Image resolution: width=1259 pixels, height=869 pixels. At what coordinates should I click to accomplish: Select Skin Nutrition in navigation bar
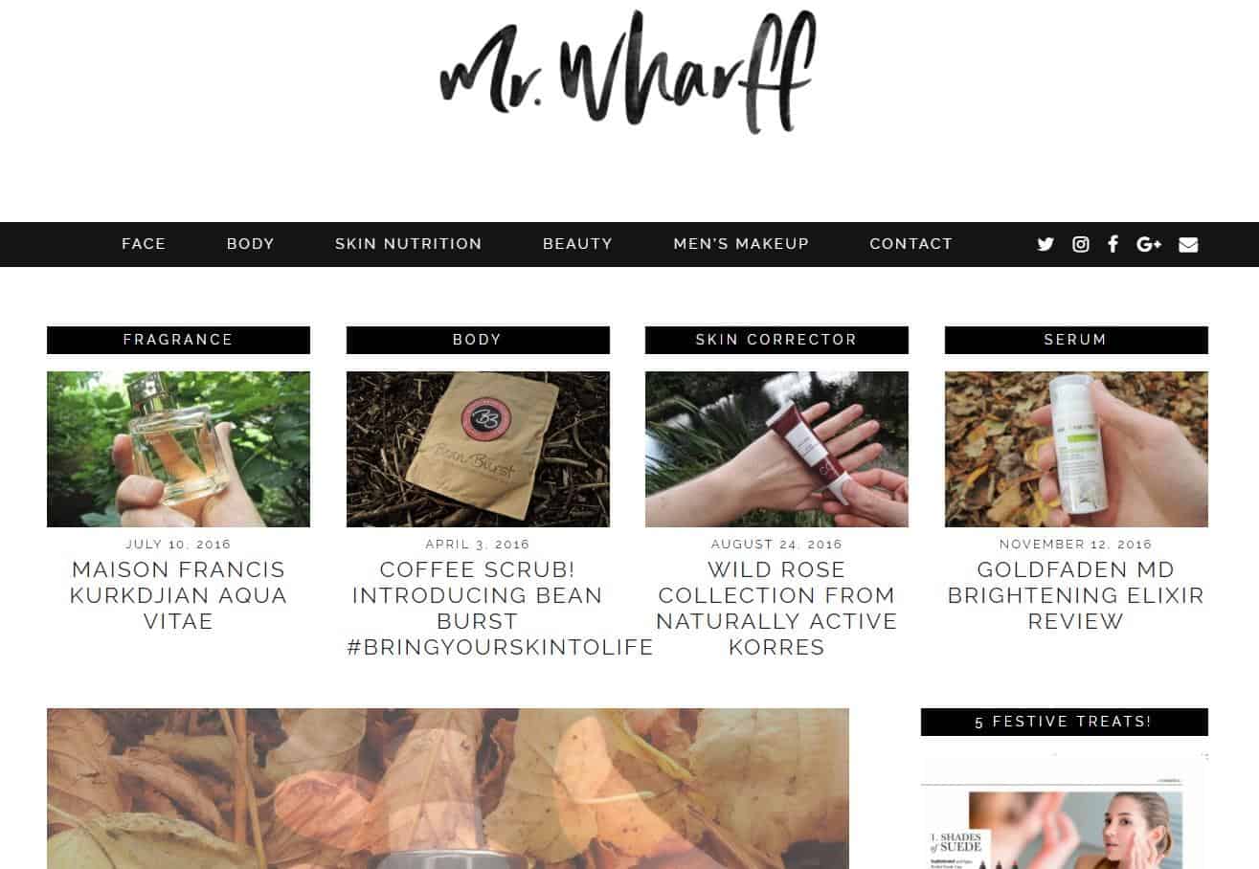pyautogui.click(x=409, y=244)
